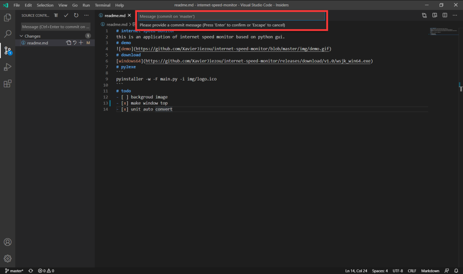Click the pyinstaller command line
Screen dimensions: 463x274
pyautogui.click(x=166, y=79)
